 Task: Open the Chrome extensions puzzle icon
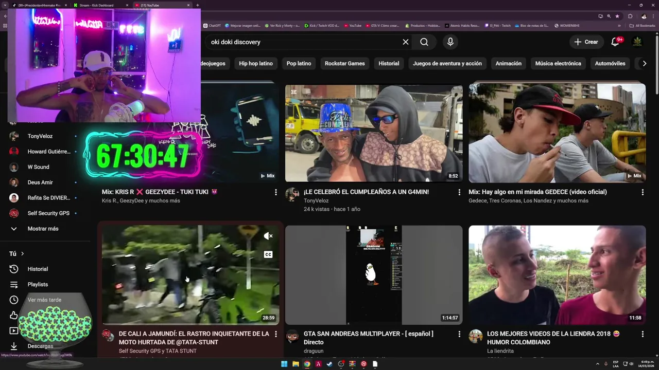pyautogui.click(x=631, y=16)
